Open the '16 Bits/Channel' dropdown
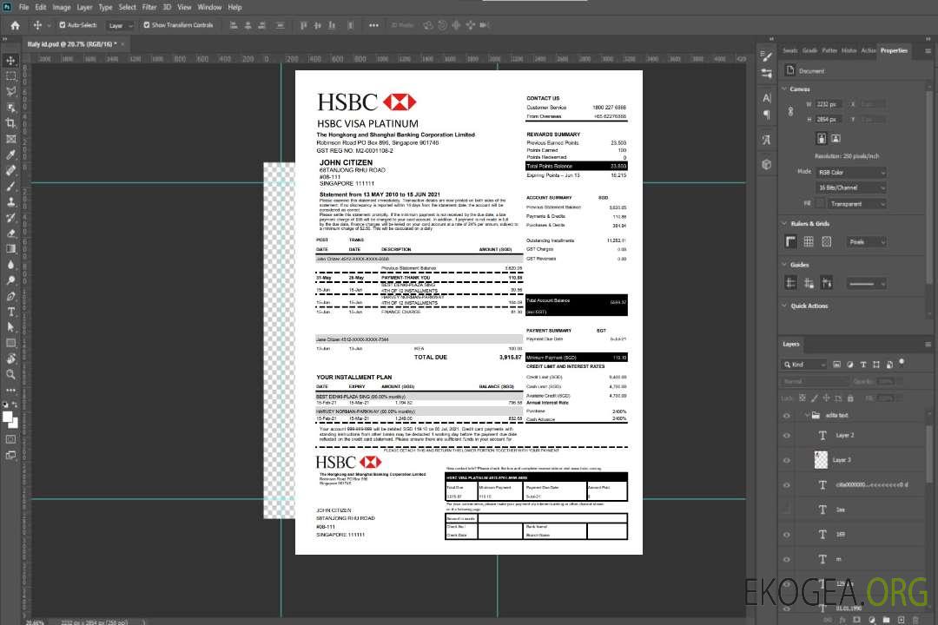Screen dimensions: 938x625 point(851,187)
